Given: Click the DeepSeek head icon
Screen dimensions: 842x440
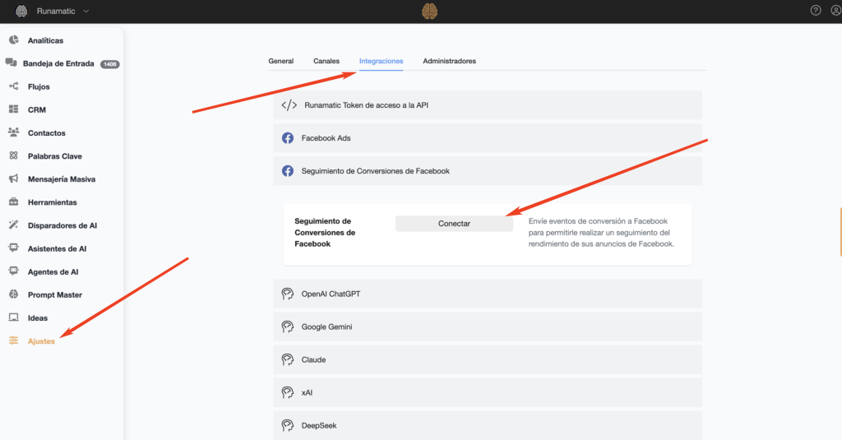Looking at the screenshot, I should coord(287,425).
